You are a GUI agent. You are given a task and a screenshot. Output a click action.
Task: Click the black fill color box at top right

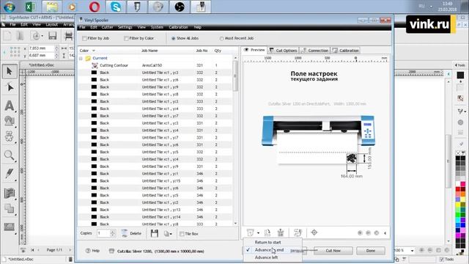(x=460, y=75)
